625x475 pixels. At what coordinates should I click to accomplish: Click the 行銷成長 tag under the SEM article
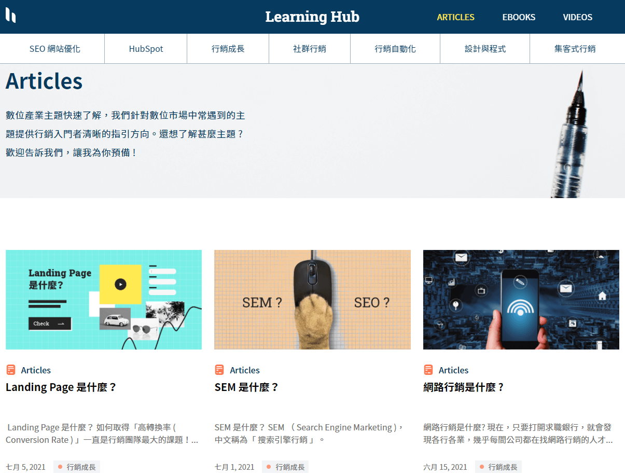click(285, 466)
